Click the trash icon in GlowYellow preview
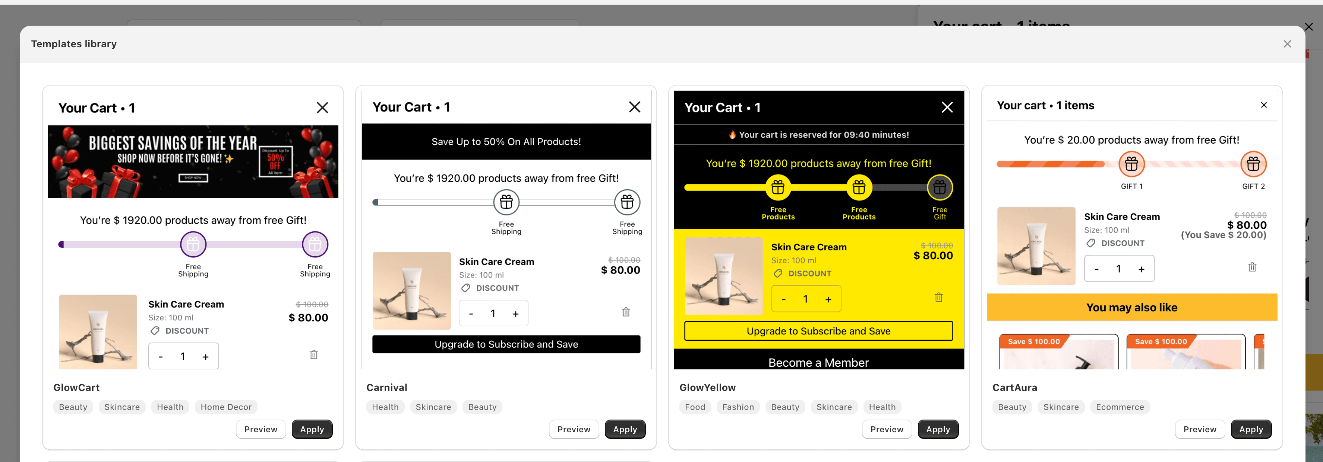Screen dimensions: 1323x462 tap(939, 298)
